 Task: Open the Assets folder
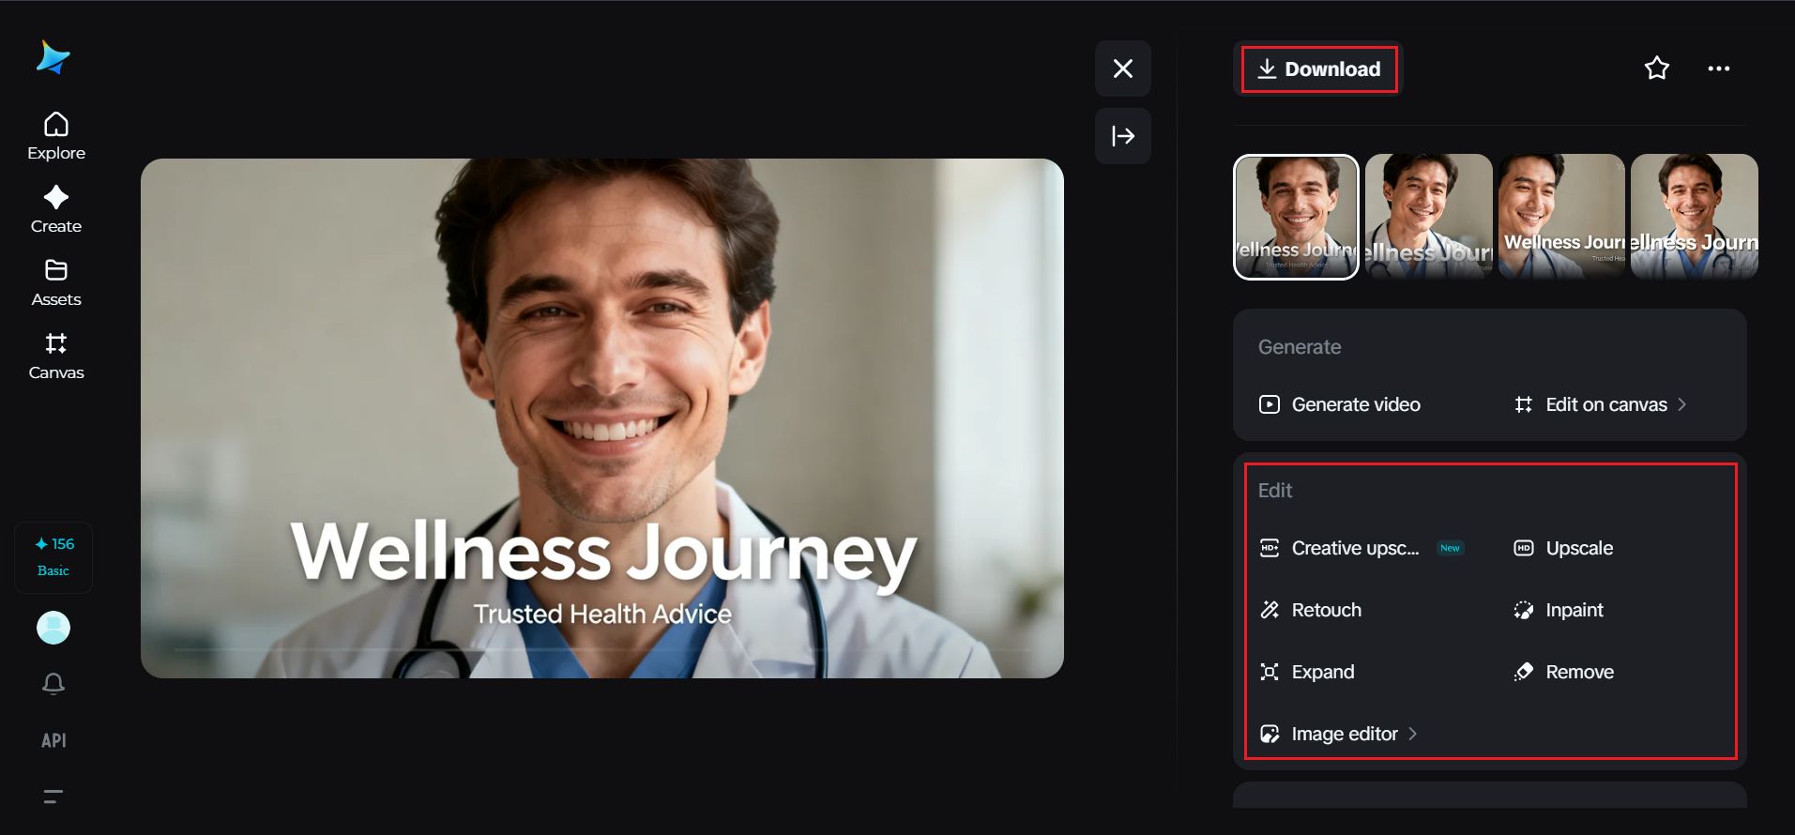pos(56,282)
